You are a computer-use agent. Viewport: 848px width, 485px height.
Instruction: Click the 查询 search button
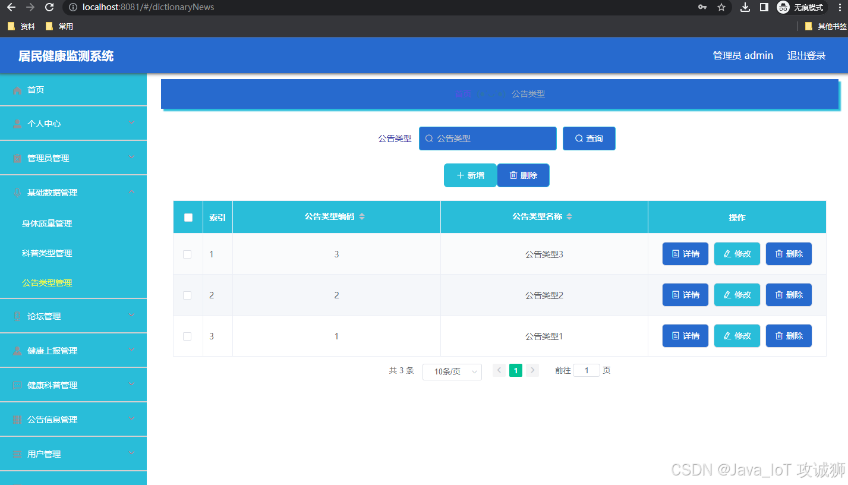589,138
